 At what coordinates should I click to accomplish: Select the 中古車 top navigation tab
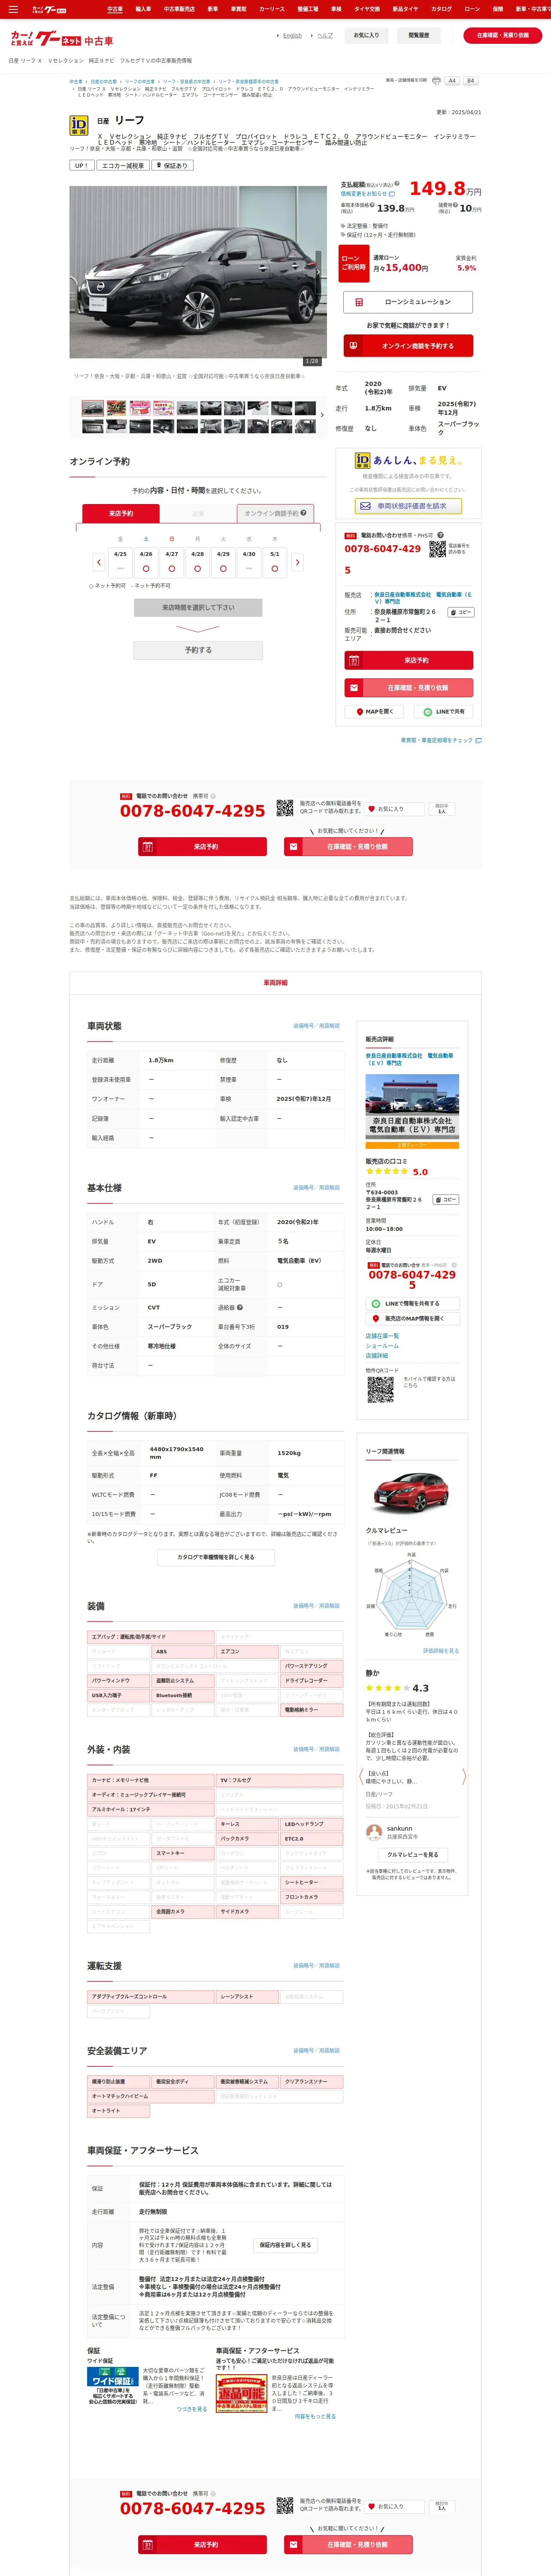pos(115,9)
